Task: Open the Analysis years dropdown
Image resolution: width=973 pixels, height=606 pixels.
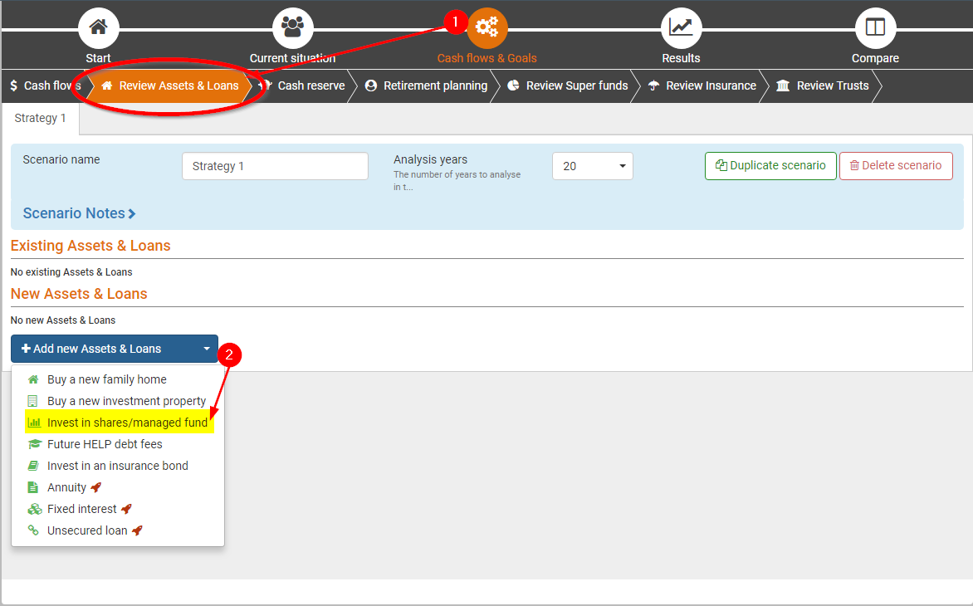Action: pyautogui.click(x=592, y=166)
